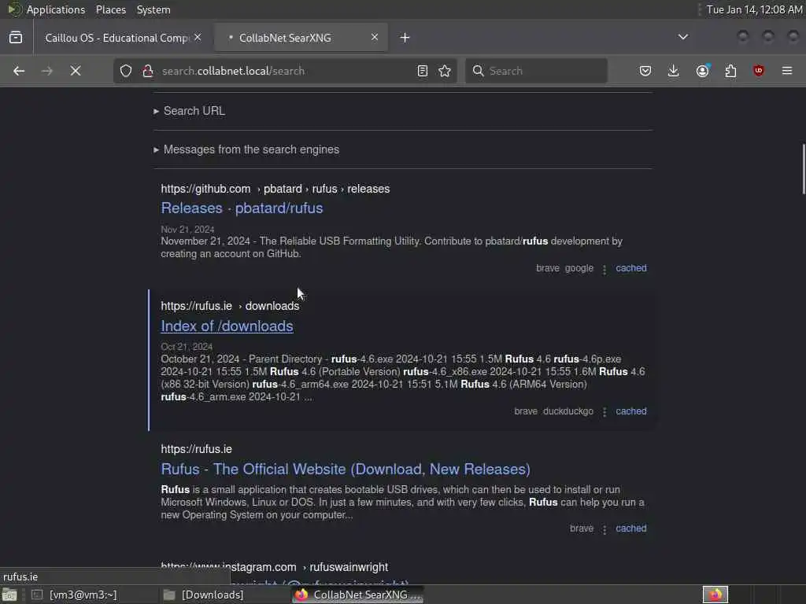The height and width of the screenshot is (604, 806).
Task: Open Rufus - The Official Website link
Action: tap(346, 469)
